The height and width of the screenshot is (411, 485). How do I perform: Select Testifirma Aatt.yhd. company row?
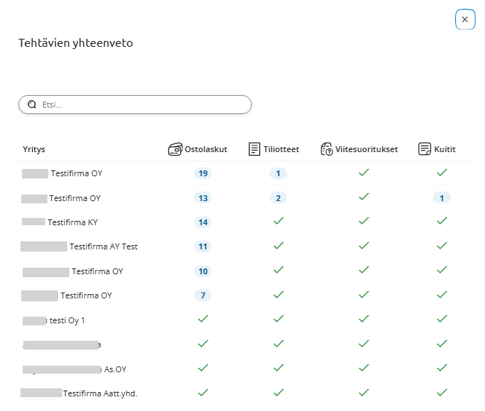pos(100,393)
